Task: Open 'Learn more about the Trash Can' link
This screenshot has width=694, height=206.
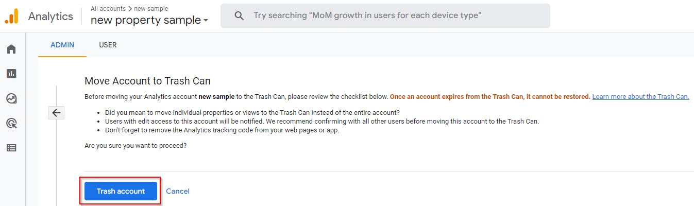Action: tap(640, 96)
